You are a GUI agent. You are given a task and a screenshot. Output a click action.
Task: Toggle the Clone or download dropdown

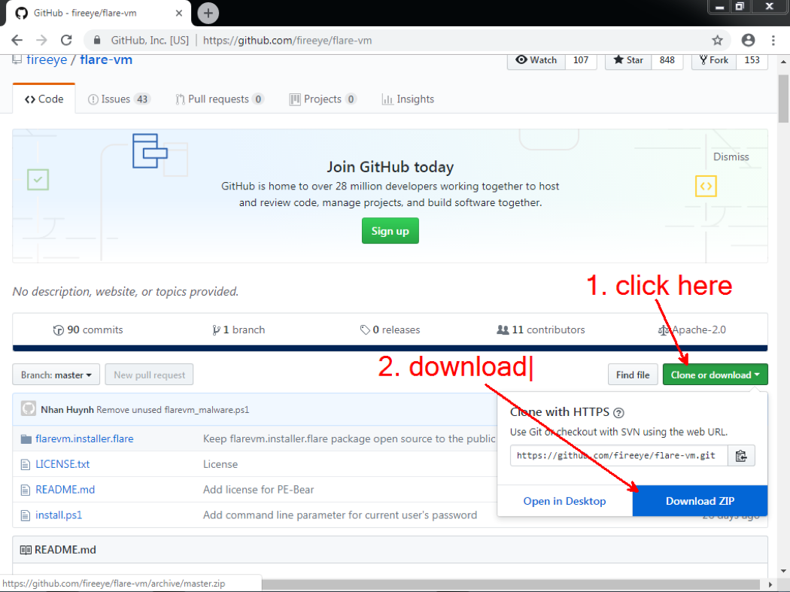pos(715,375)
